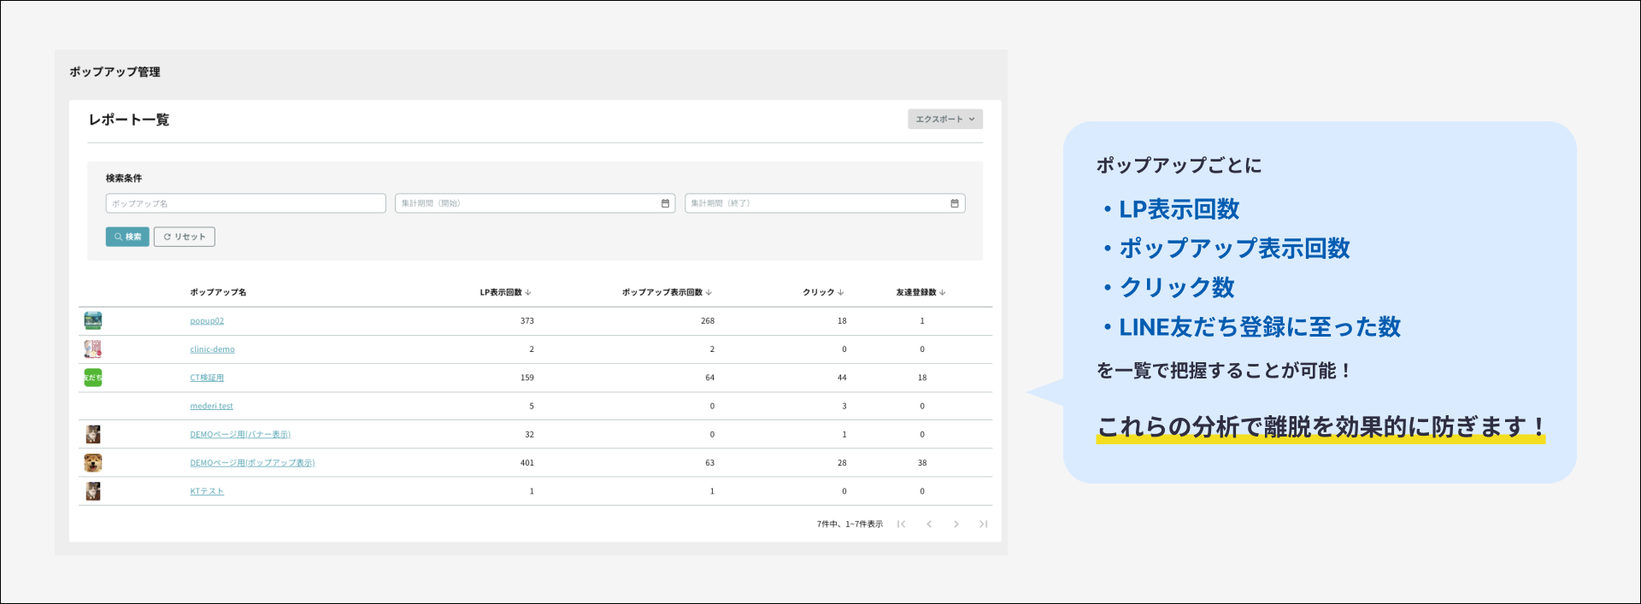Sort by クリック column arrow
This screenshot has height=604, width=1641.
pos(841,292)
